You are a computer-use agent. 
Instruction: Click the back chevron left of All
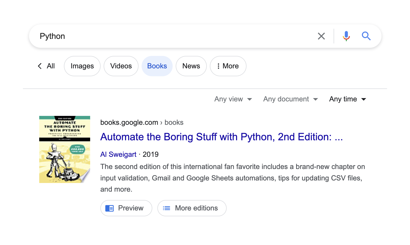[40, 66]
